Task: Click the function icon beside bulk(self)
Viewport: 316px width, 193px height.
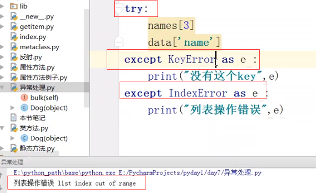Action: point(24,97)
